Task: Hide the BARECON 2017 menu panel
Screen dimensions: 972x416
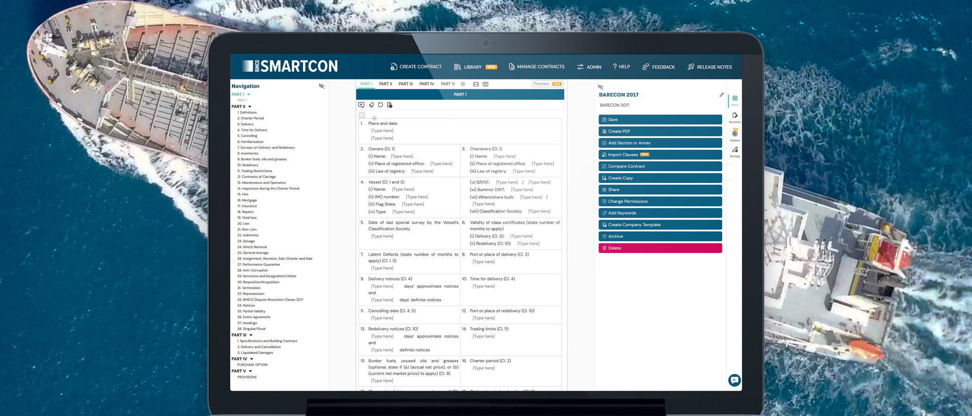Action: (x=600, y=87)
